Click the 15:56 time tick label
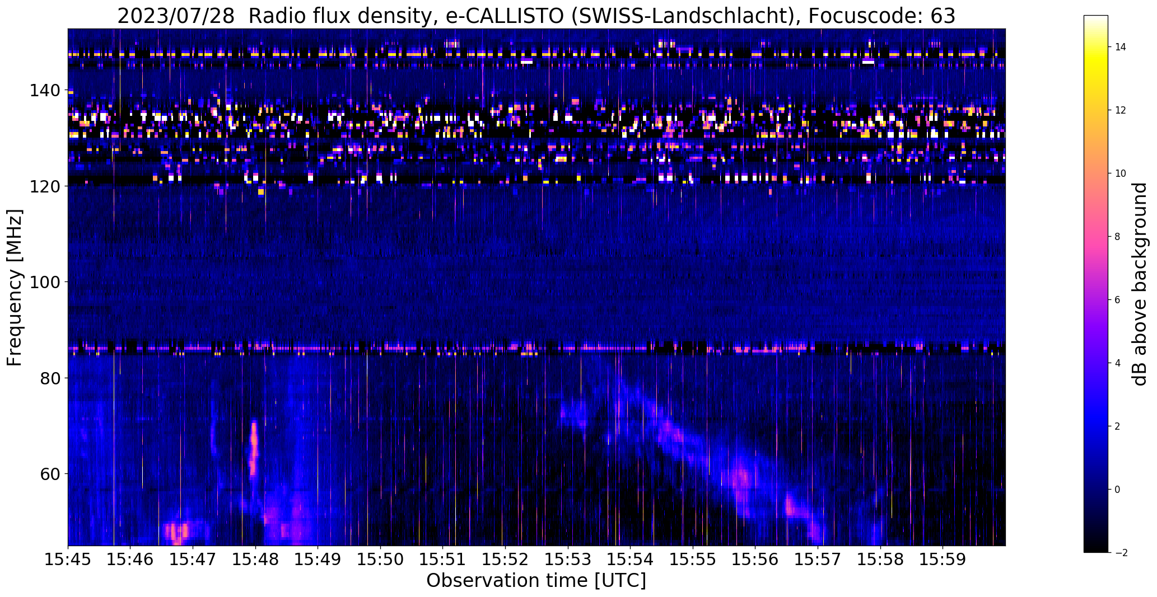The height and width of the screenshot is (597, 1157). [755, 560]
